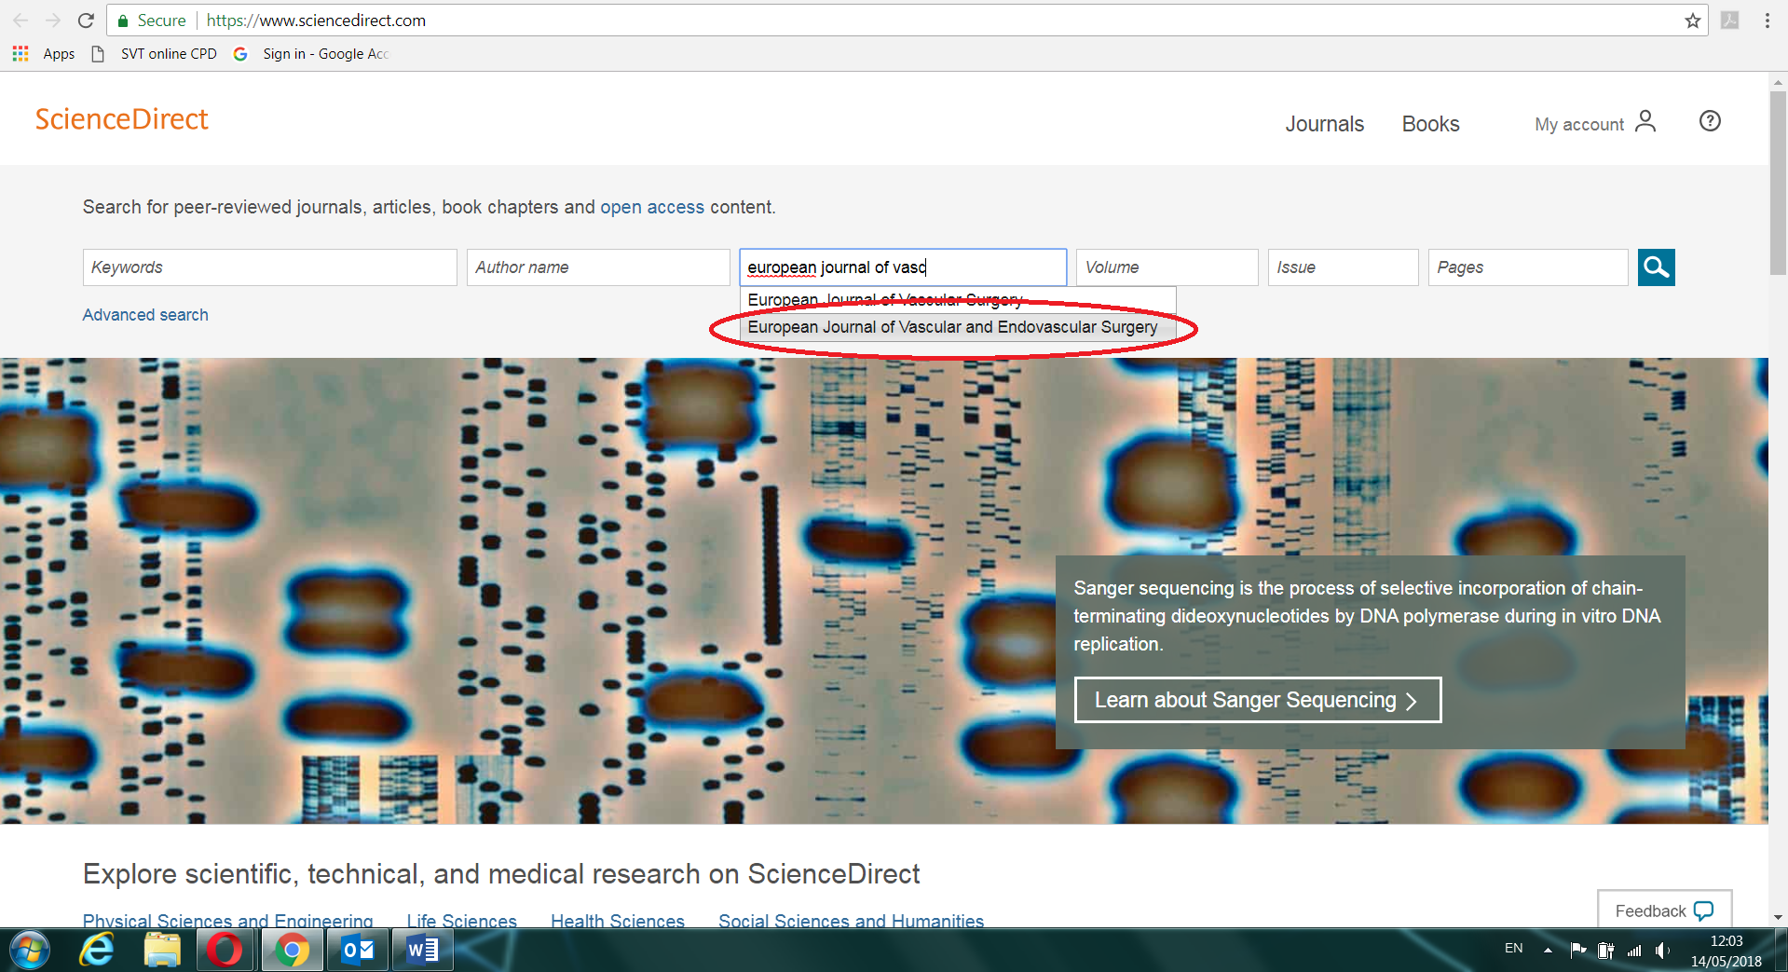Click the Windows Start button

(30, 950)
